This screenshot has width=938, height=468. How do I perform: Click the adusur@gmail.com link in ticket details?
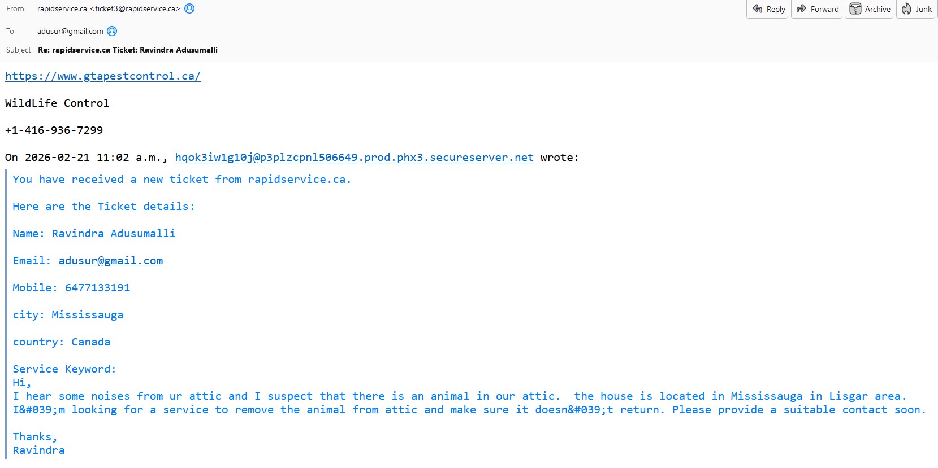[x=111, y=261]
